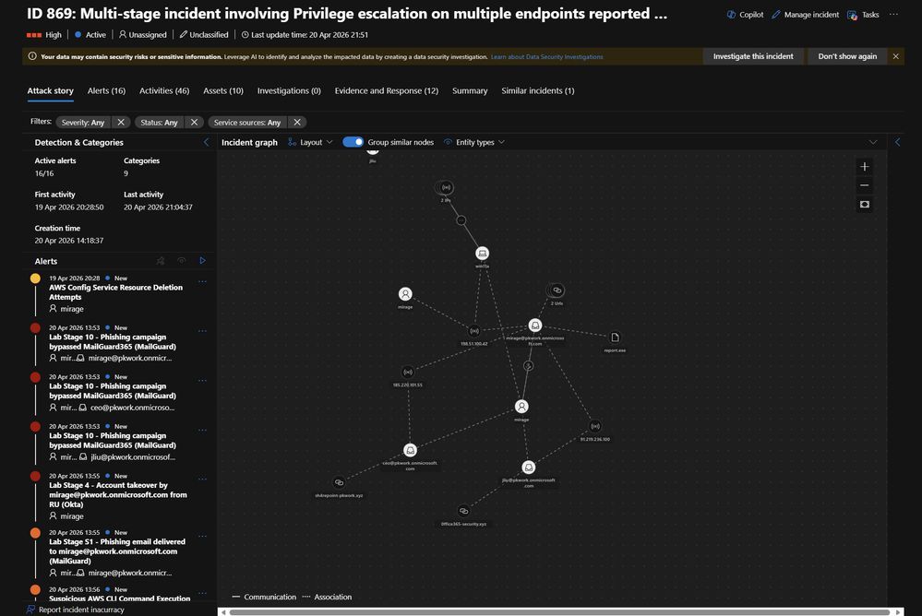Select the 2 Urls grouped node

(x=557, y=290)
